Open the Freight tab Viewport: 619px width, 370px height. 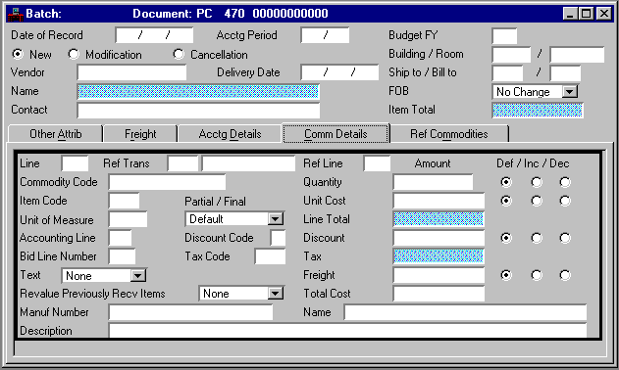coord(140,134)
